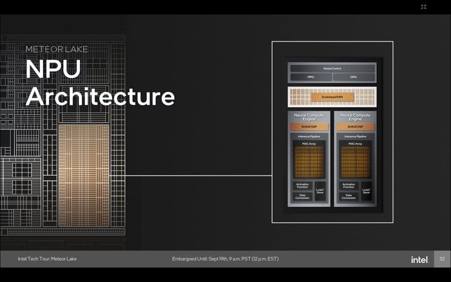Click the left Neural Compute Engine title
Image resolution: width=451 pixels, height=282 pixels.
coord(309,117)
